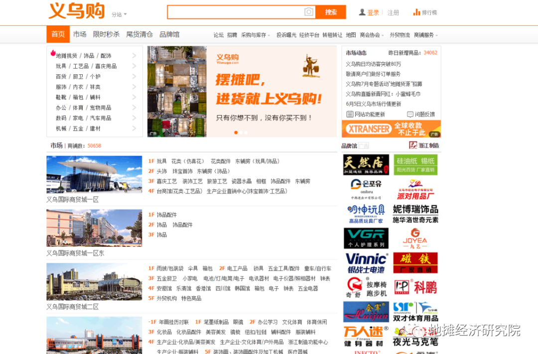Open the 天然居 brand logo
The image size is (538, 354).
pyautogui.click(x=366, y=165)
